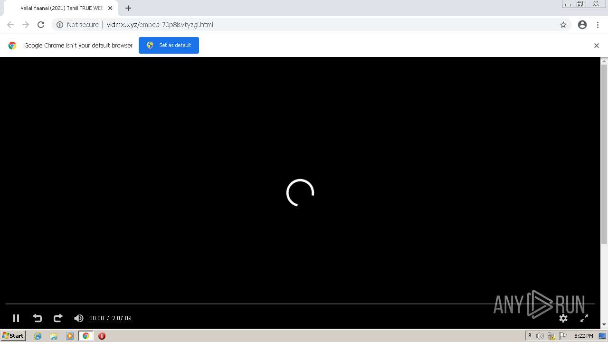This screenshot has width=608, height=342.
Task: Click scrollbar down arrow
Action: pos(604,324)
